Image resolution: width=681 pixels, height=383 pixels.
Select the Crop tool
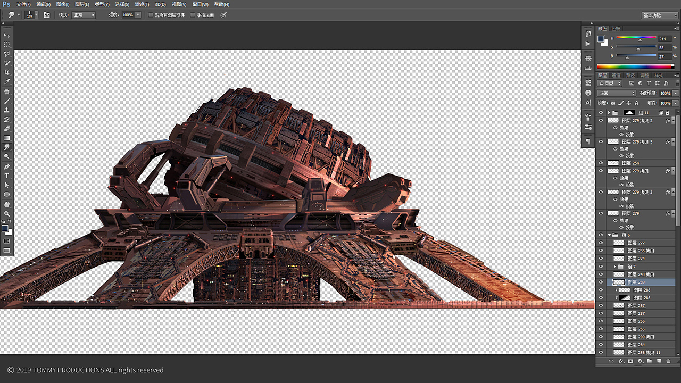click(7, 72)
